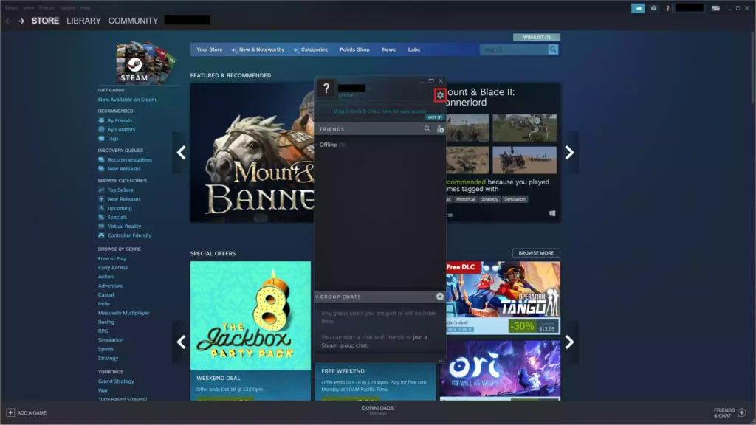Open Friends List settings gear
The height and width of the screenshot is (425, 756).
(x=440, y=95)
